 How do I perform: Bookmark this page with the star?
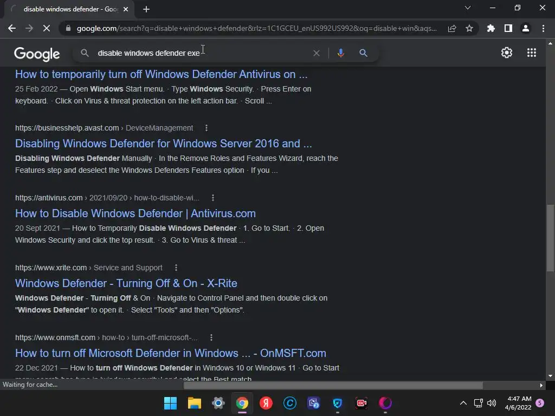pyautogui.click(x=469, y=28)
